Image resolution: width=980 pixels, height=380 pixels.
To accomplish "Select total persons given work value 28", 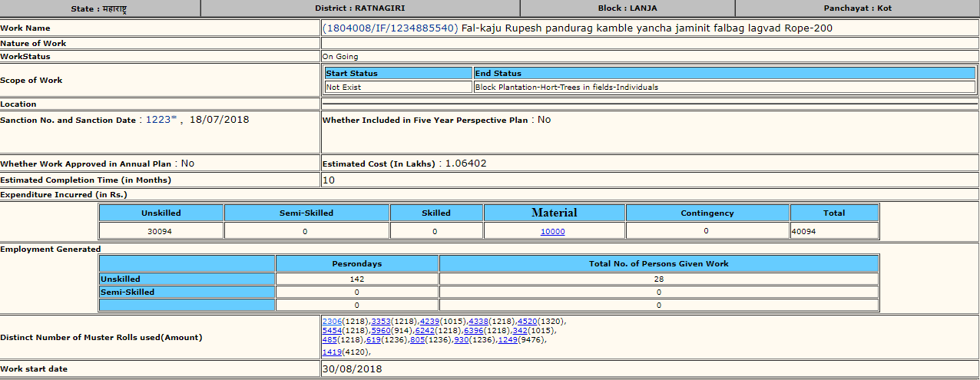I will pyautogui.click(x=659, y=279).
